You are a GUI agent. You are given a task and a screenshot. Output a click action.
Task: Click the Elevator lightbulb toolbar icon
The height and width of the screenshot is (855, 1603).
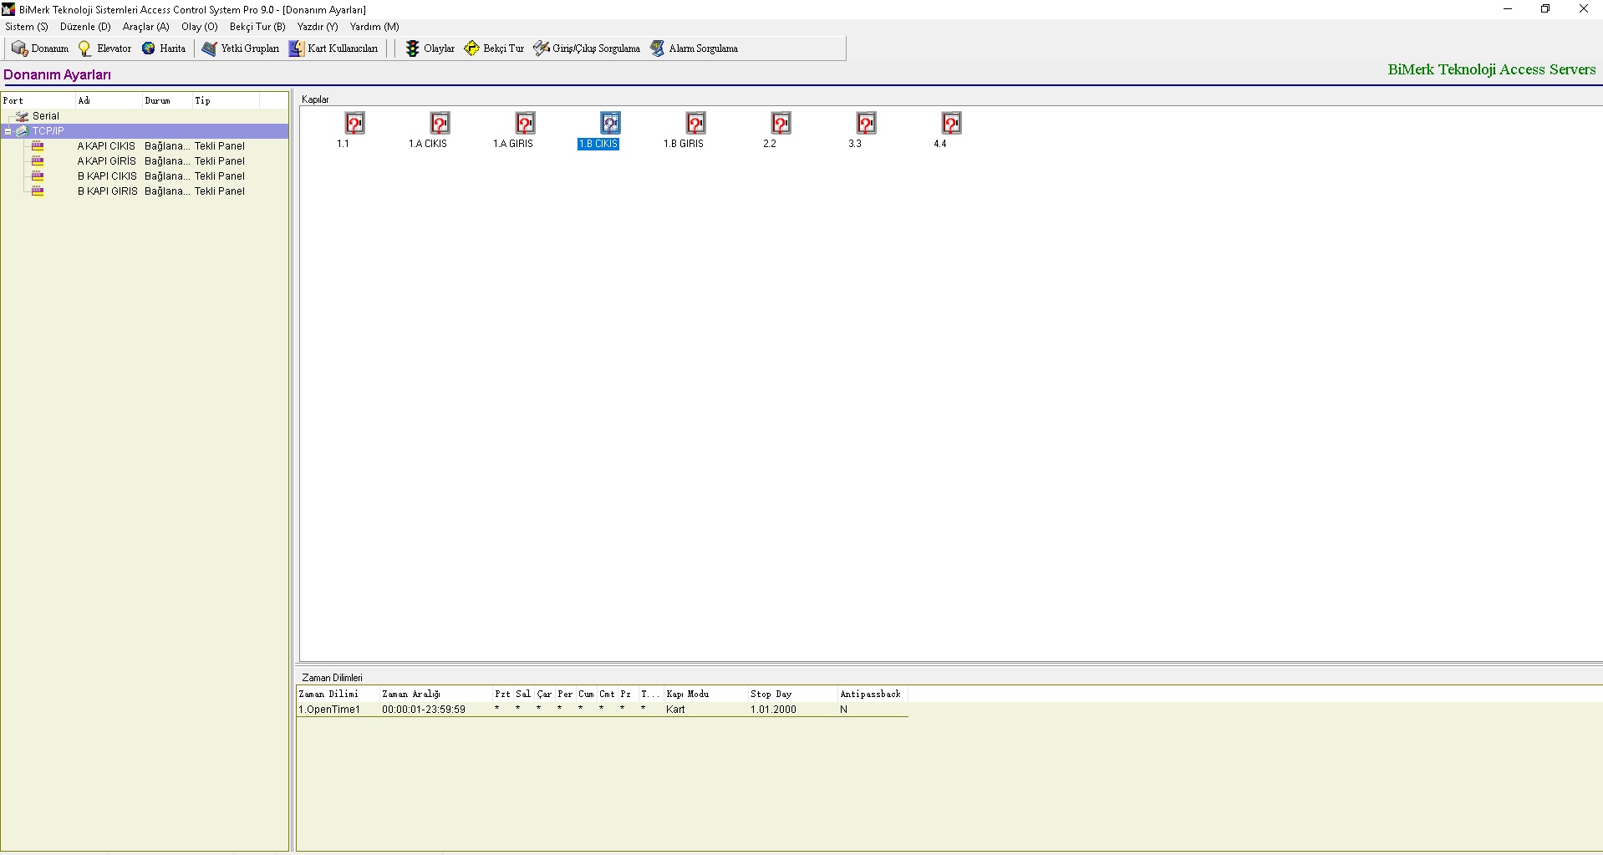(x=85, y=48)
